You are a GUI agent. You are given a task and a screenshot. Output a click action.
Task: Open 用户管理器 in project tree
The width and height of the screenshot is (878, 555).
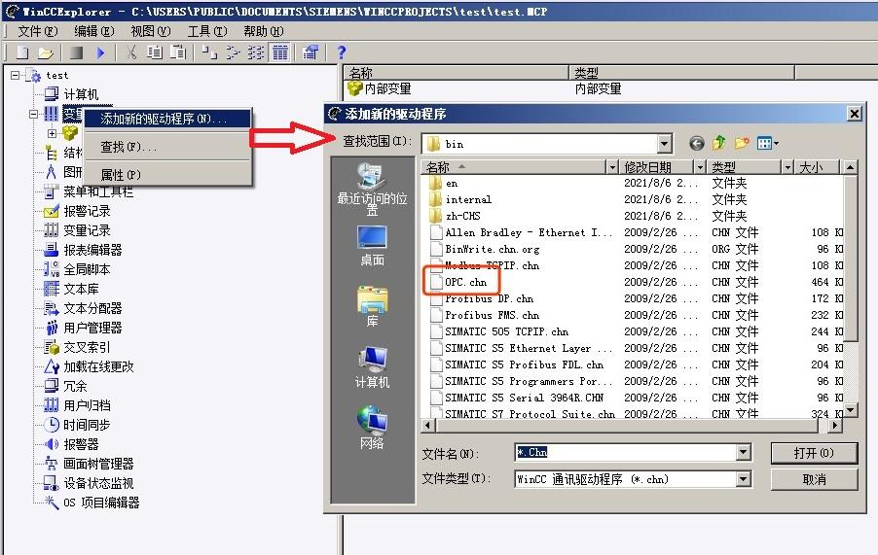(92, 328)
